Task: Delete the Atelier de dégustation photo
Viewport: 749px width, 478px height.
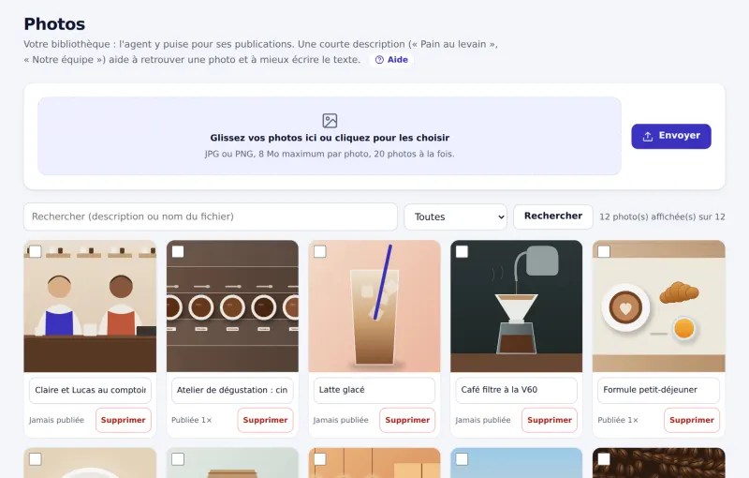Action: pos(265,420)
